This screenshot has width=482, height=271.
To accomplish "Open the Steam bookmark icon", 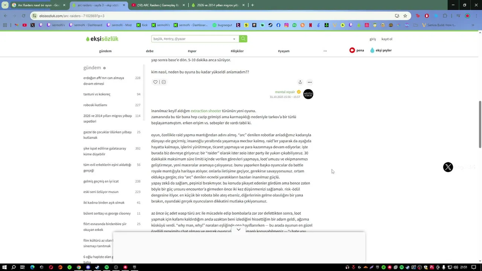I will click(270, 25).
